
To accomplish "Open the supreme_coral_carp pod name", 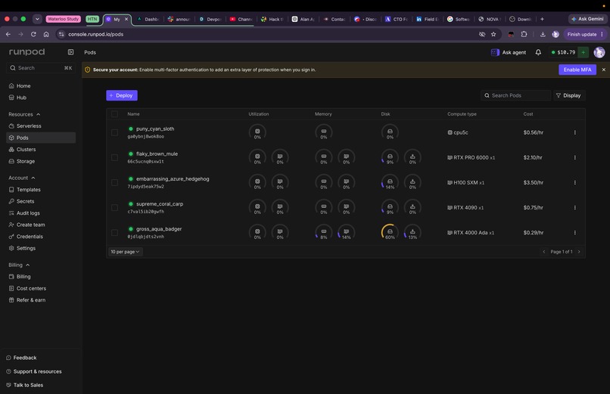I will click(x=160, y=203).
